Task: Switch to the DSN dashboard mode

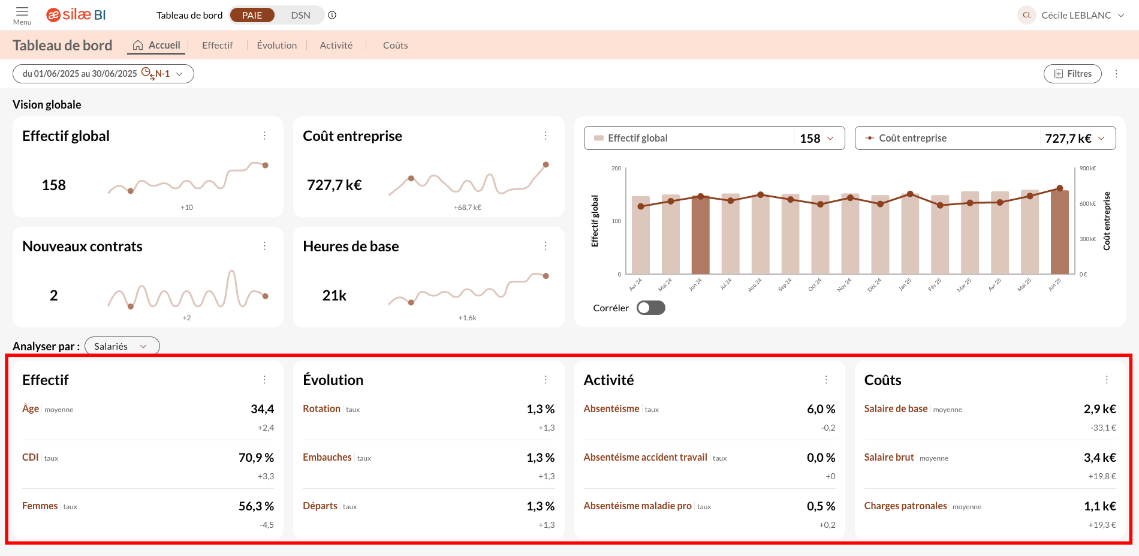Action: 300,15
